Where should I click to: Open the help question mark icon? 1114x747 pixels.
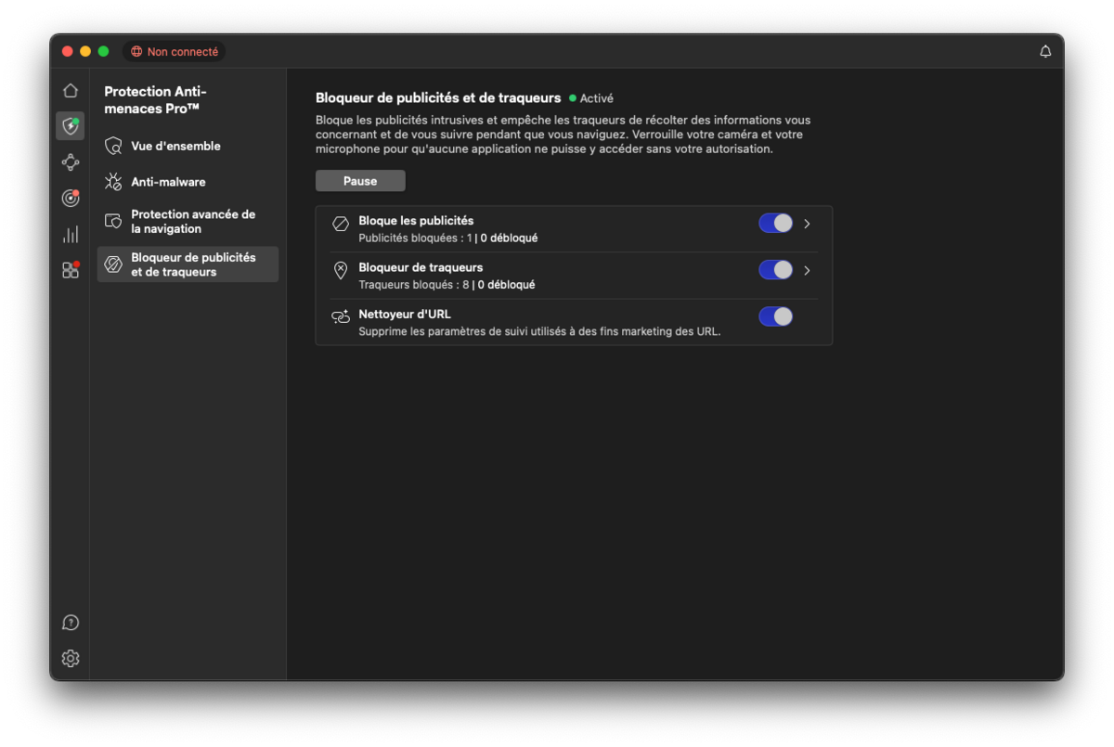71,623
